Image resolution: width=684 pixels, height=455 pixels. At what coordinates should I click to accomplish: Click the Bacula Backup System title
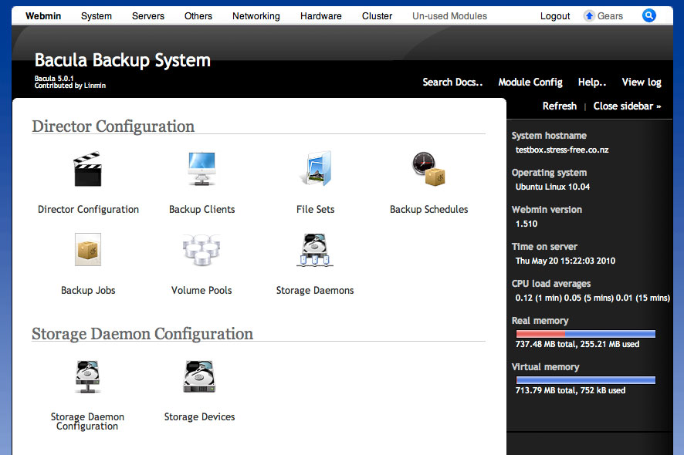pyautogui.click(x=123, y=60)
